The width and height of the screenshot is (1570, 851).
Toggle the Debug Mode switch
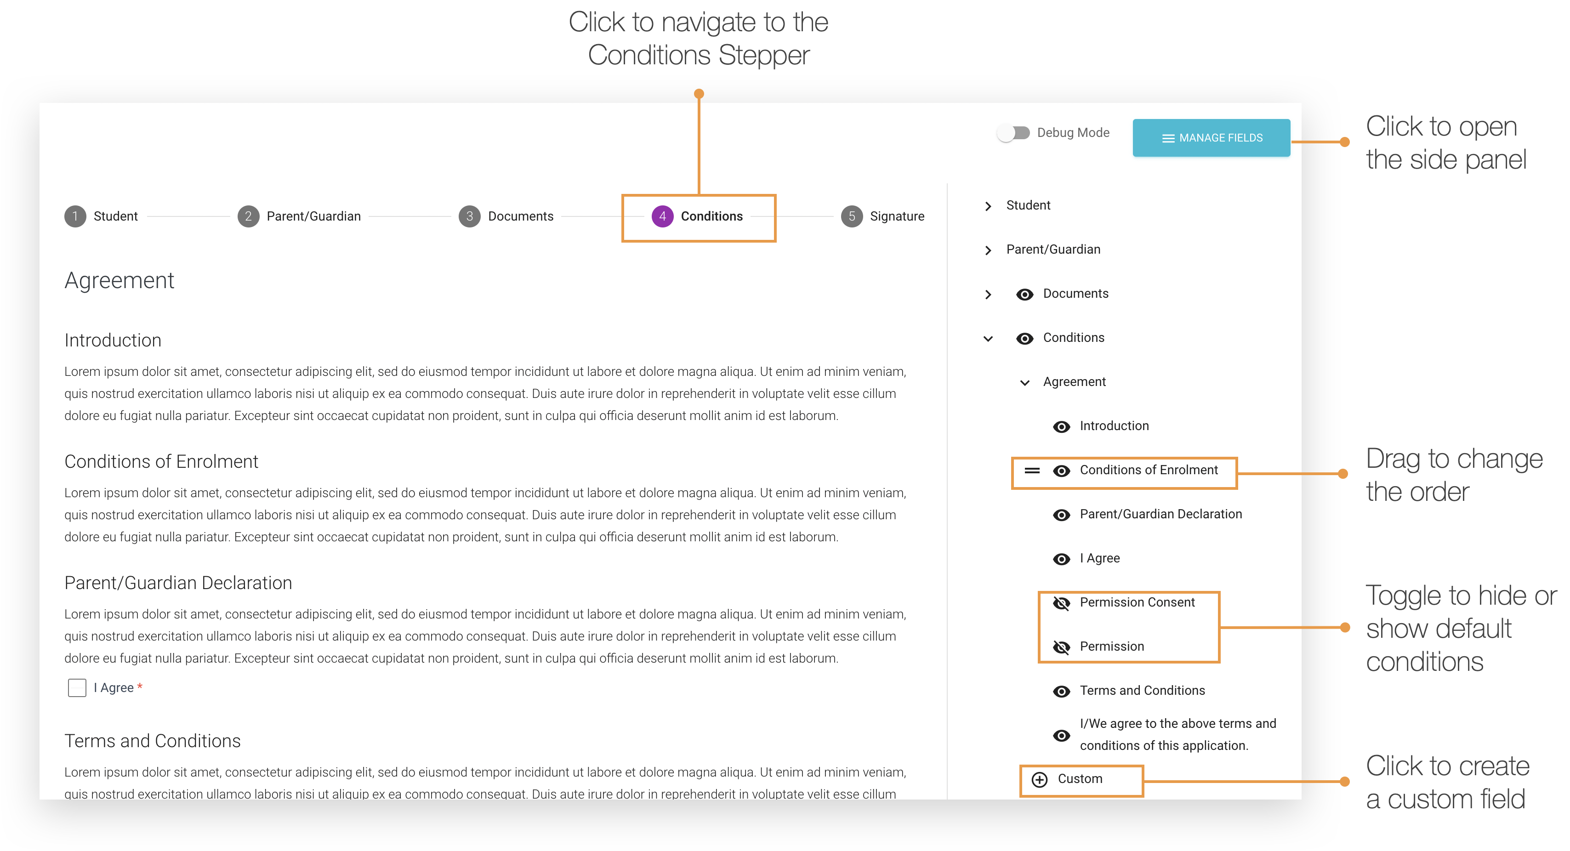(x=1013, y=133)
